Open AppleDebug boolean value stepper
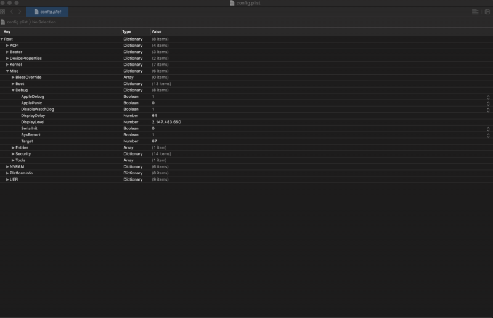Viewport: 493px width, 318px height. click(x=488, y=97)
